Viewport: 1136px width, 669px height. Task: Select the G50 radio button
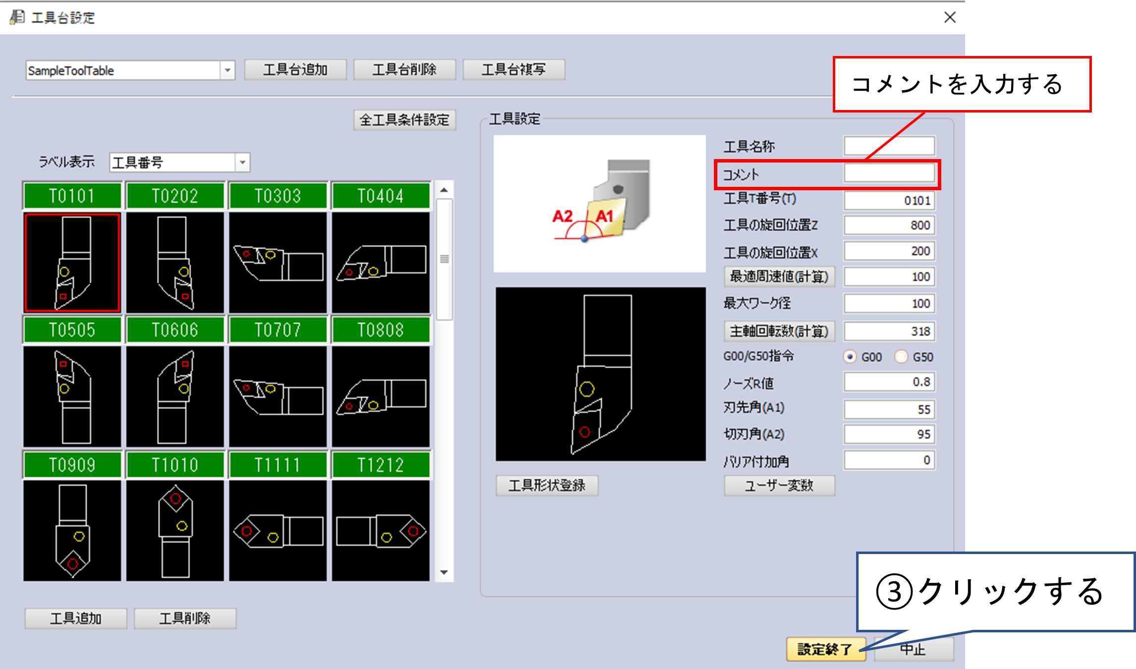[x=901, y=357]
